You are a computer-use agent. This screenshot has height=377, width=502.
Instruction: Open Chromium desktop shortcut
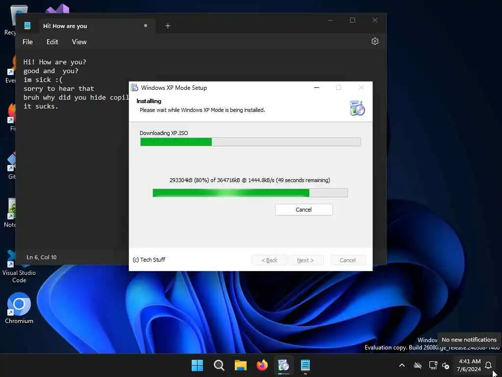point(19,308)
